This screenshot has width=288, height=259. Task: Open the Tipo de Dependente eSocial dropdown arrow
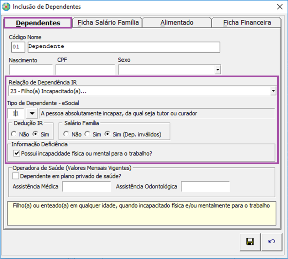32,113
